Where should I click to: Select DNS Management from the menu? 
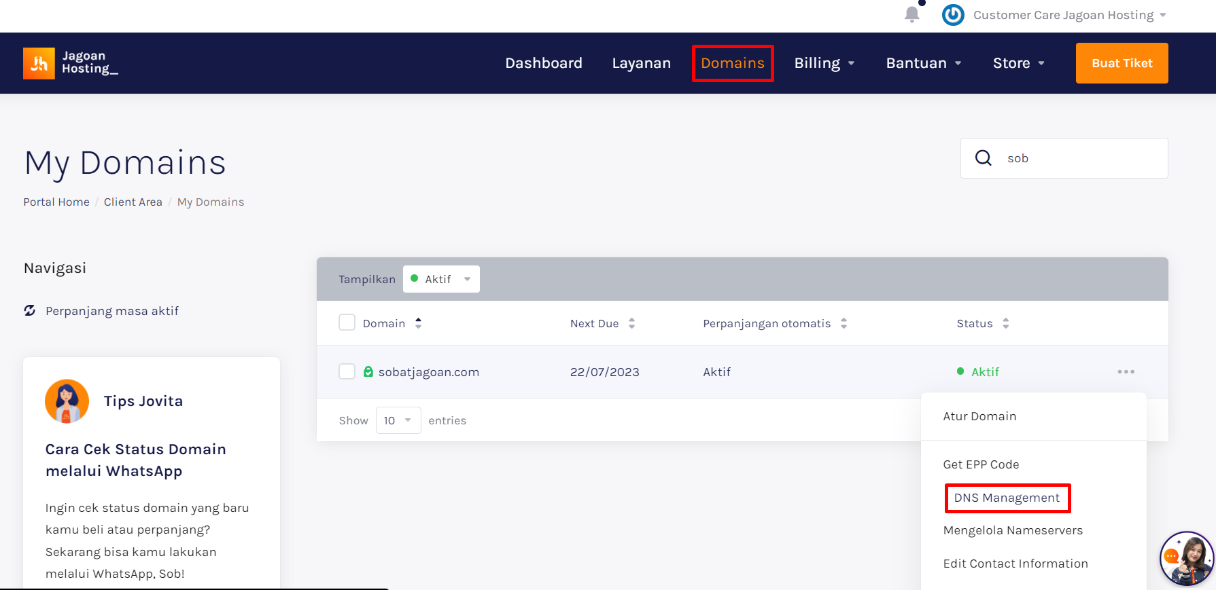[x=1007, y=498]
